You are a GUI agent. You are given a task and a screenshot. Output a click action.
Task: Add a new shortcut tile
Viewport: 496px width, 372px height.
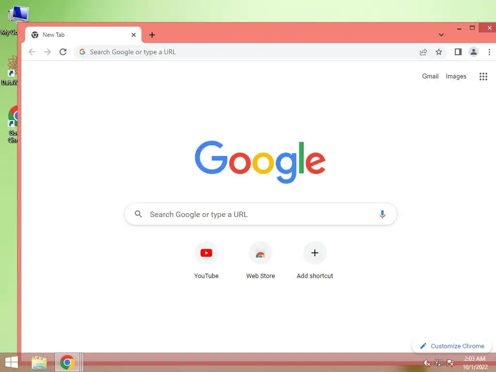315,261
